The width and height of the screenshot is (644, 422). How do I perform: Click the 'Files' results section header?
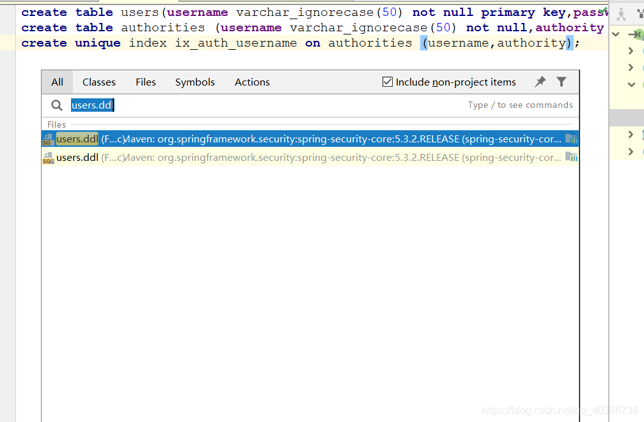[57, 124]
